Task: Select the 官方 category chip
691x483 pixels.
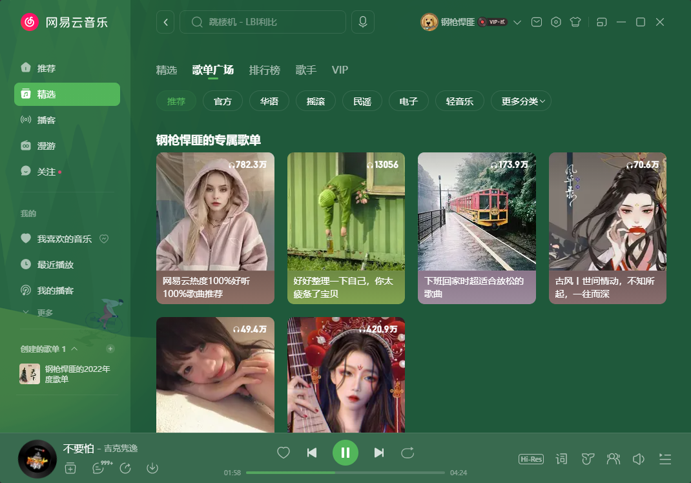Action: coord(223,101)
